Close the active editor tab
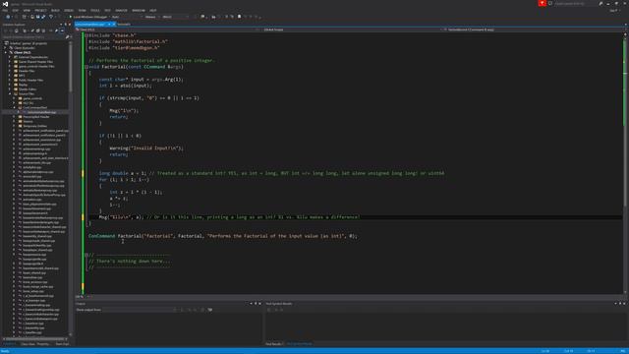Viewport: 629px width, 354px height. coord(114,24)
